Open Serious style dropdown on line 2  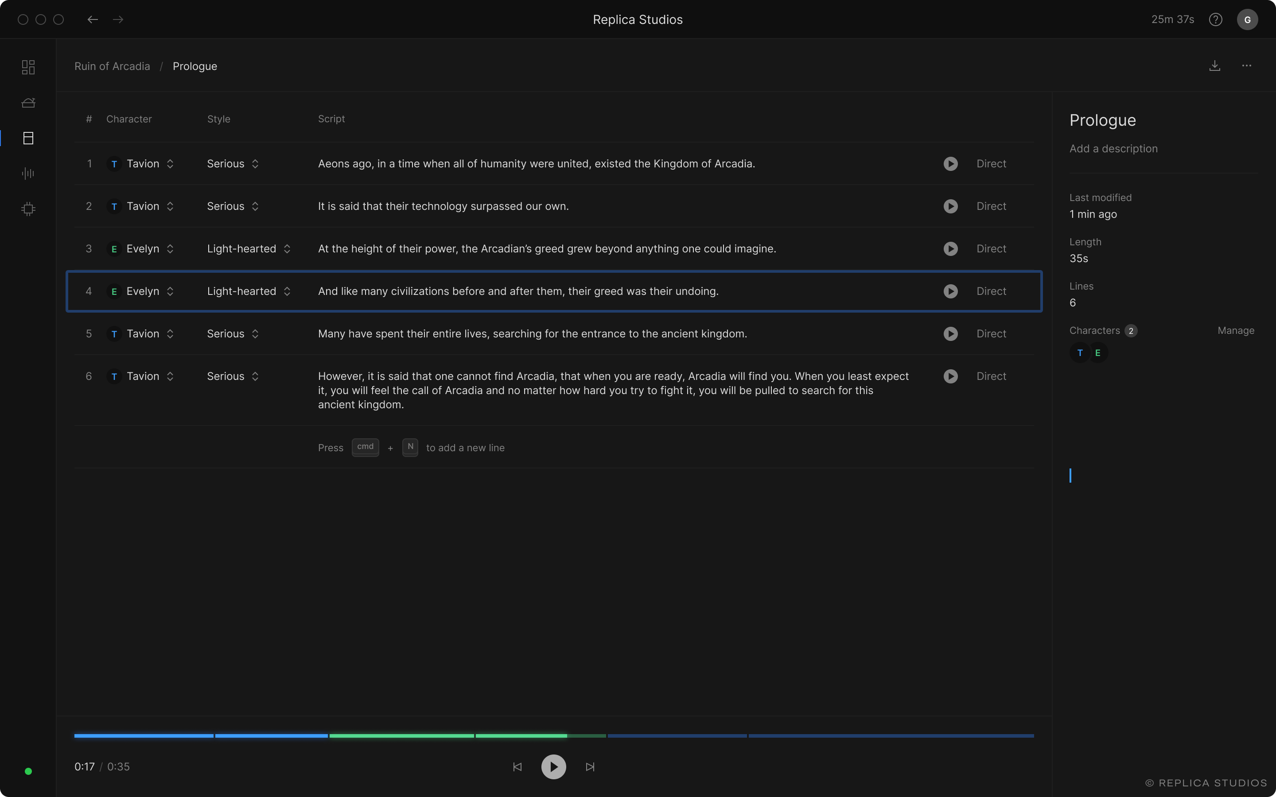(233, 206)
